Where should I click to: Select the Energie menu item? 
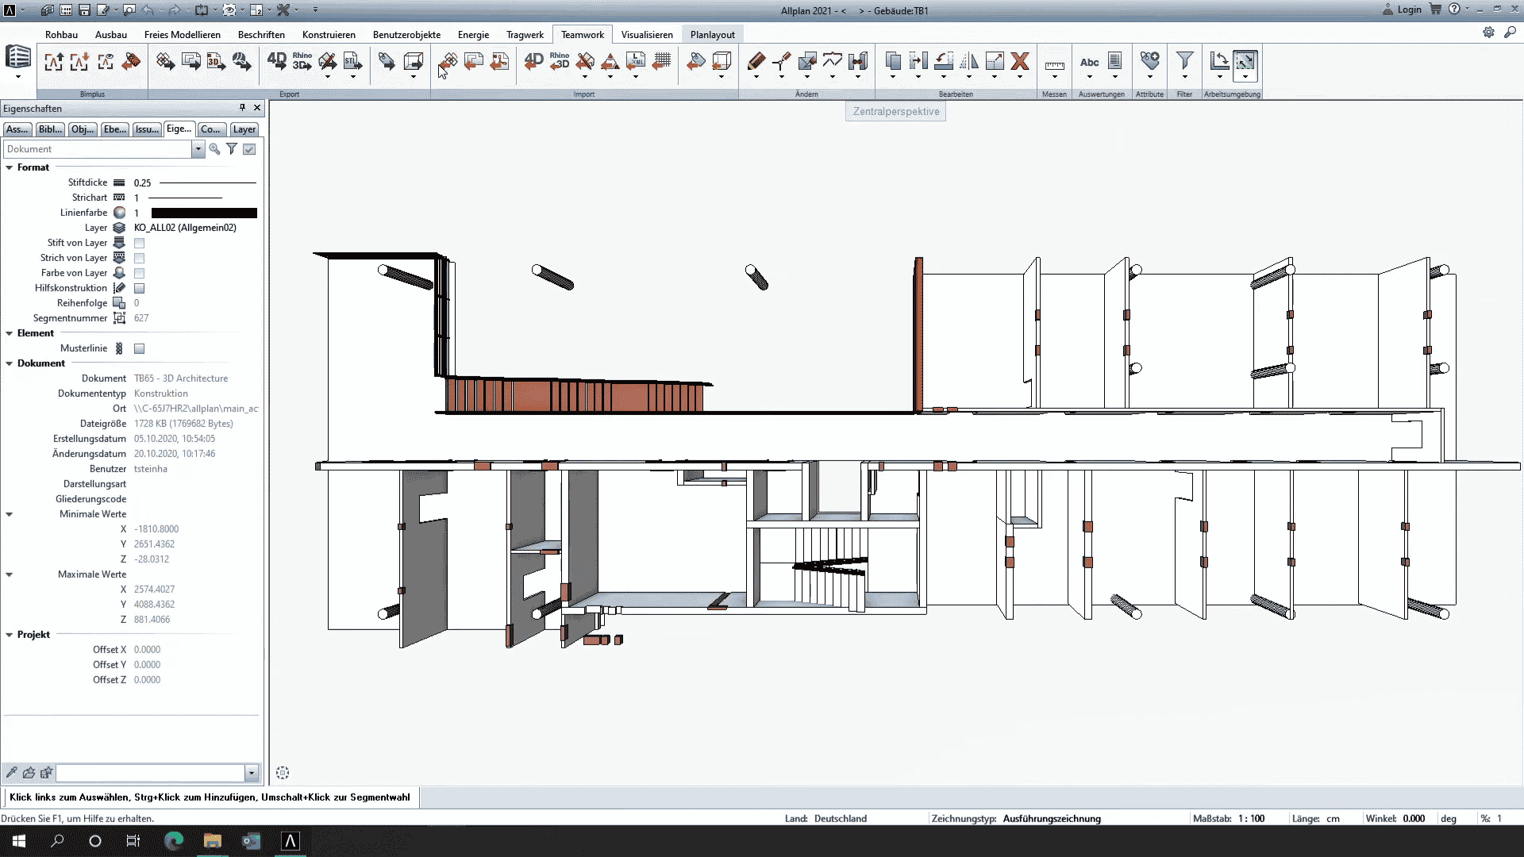[473, 35]
